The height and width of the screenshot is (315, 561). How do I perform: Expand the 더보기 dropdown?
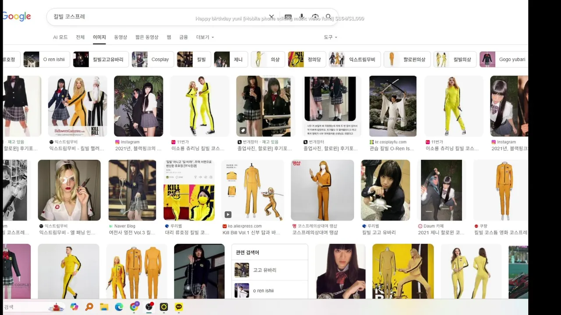(x=205, y=37)
